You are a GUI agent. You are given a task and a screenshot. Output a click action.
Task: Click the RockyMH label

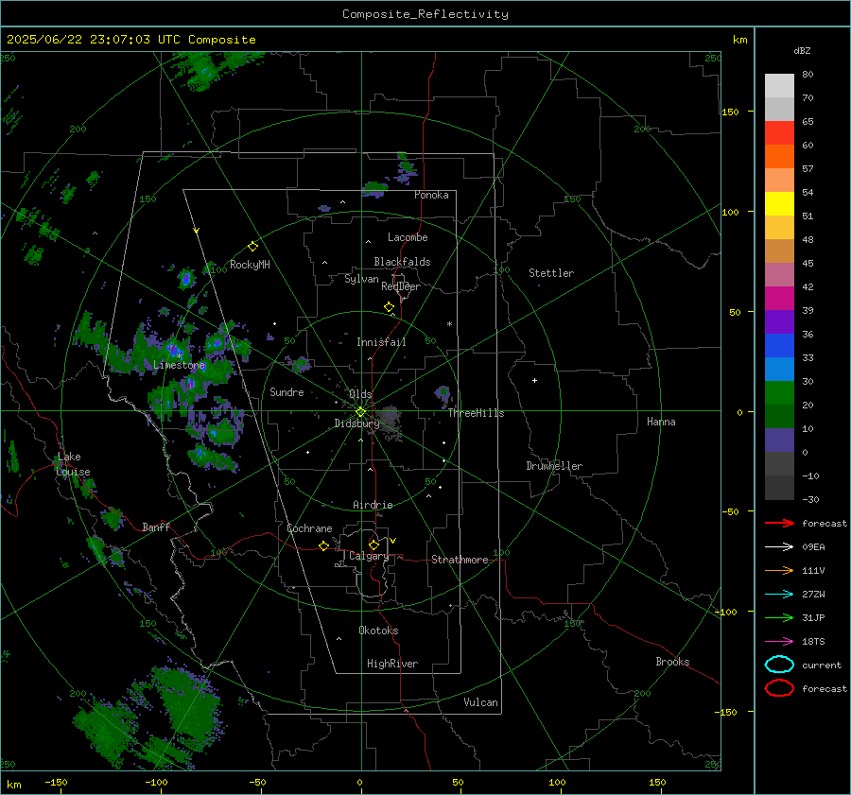[250, 265]
